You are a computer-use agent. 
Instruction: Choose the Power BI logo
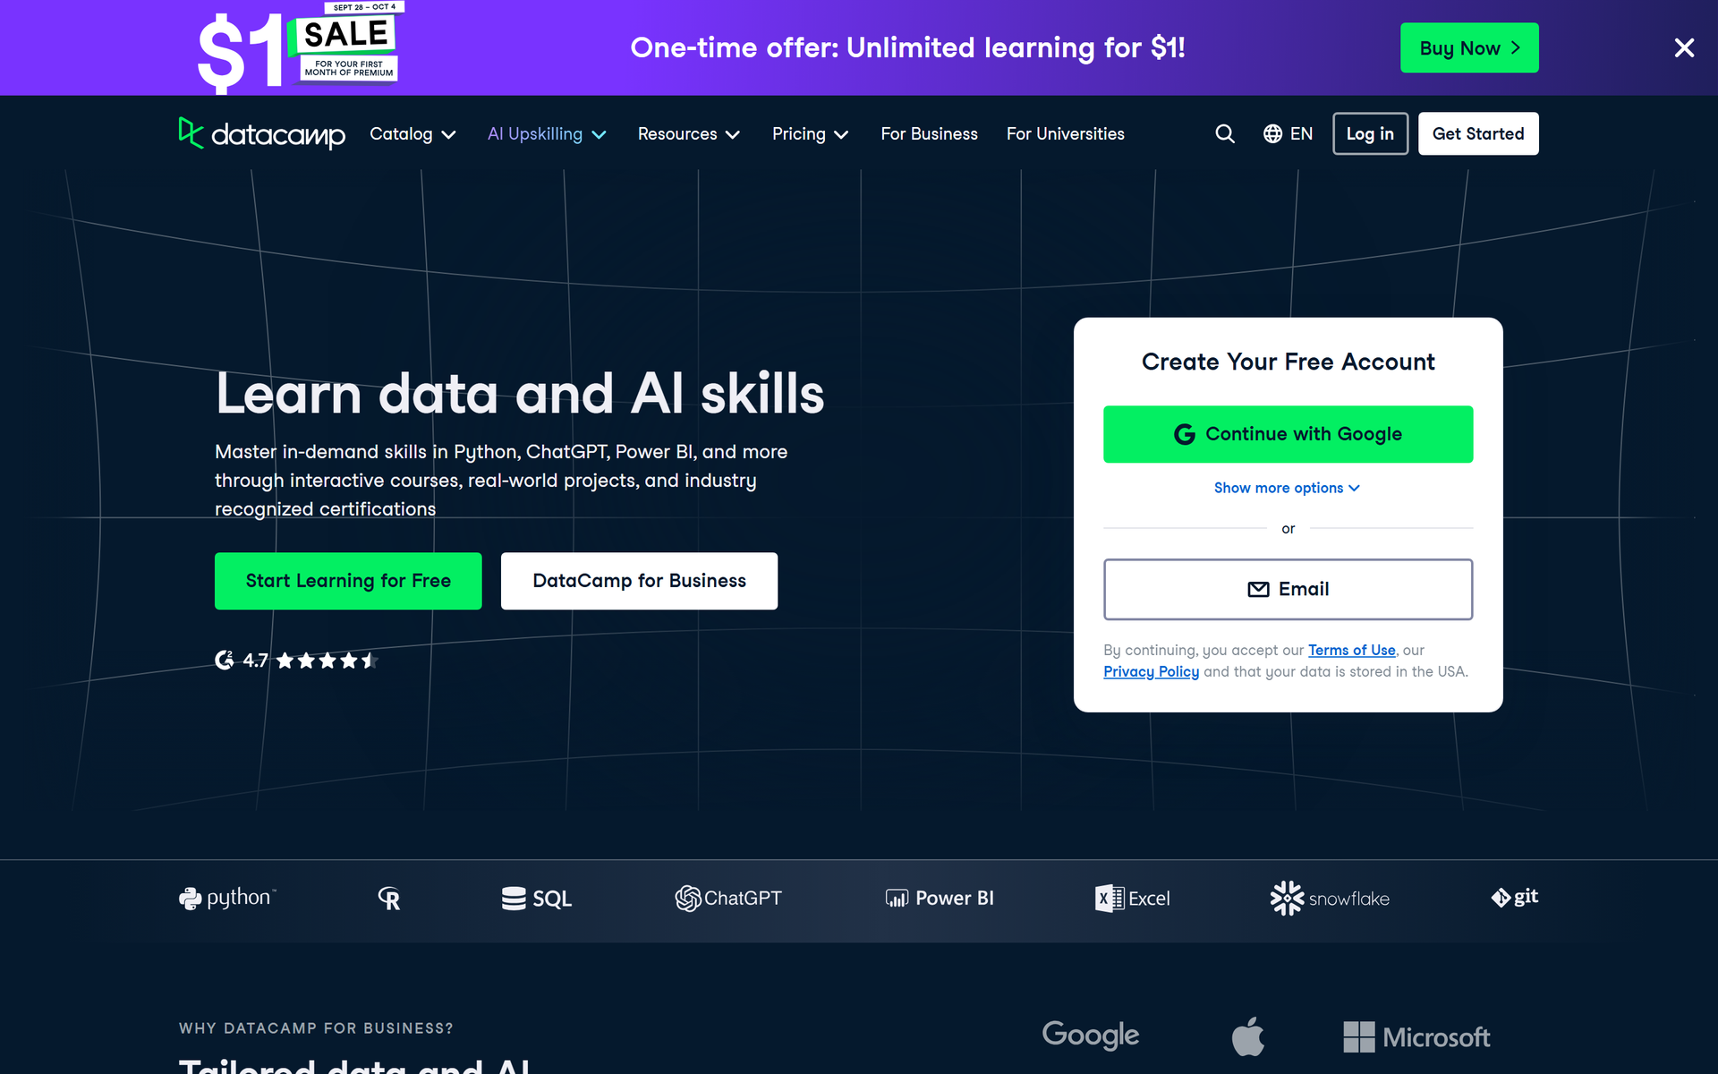940,898
